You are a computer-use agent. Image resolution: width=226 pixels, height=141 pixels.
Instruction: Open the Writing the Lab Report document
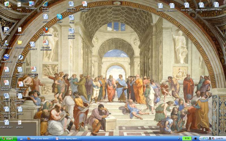coord(71,6)
